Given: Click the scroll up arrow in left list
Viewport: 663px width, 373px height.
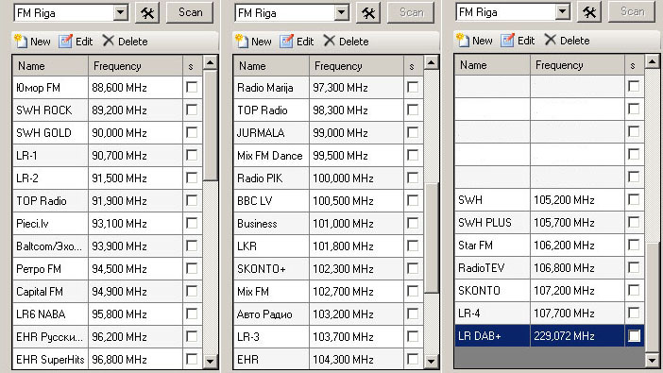Looking at the screenshot, I should (x=211, y=63).
